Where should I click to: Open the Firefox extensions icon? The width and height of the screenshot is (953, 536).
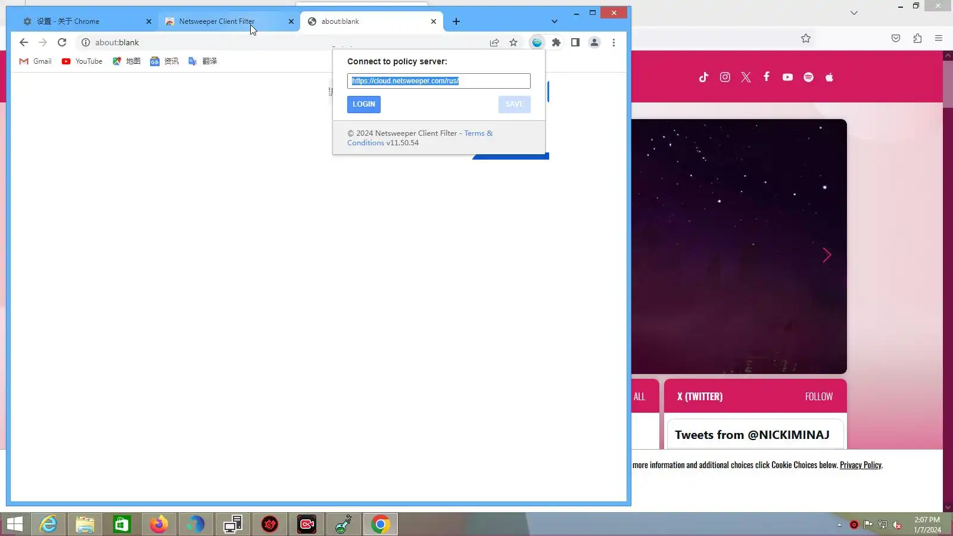[917, 38]
